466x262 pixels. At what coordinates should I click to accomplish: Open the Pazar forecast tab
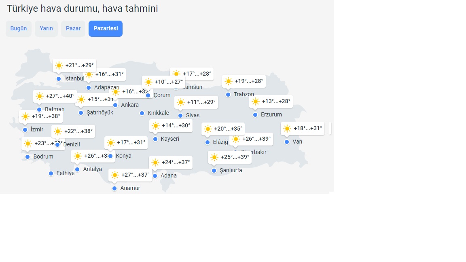pyautogui.click(x=73, y=29)
